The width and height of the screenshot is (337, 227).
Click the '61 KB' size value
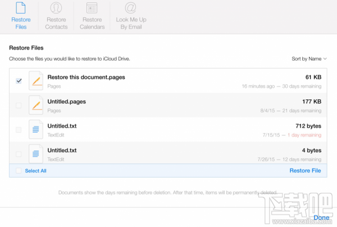coord(313,77)
